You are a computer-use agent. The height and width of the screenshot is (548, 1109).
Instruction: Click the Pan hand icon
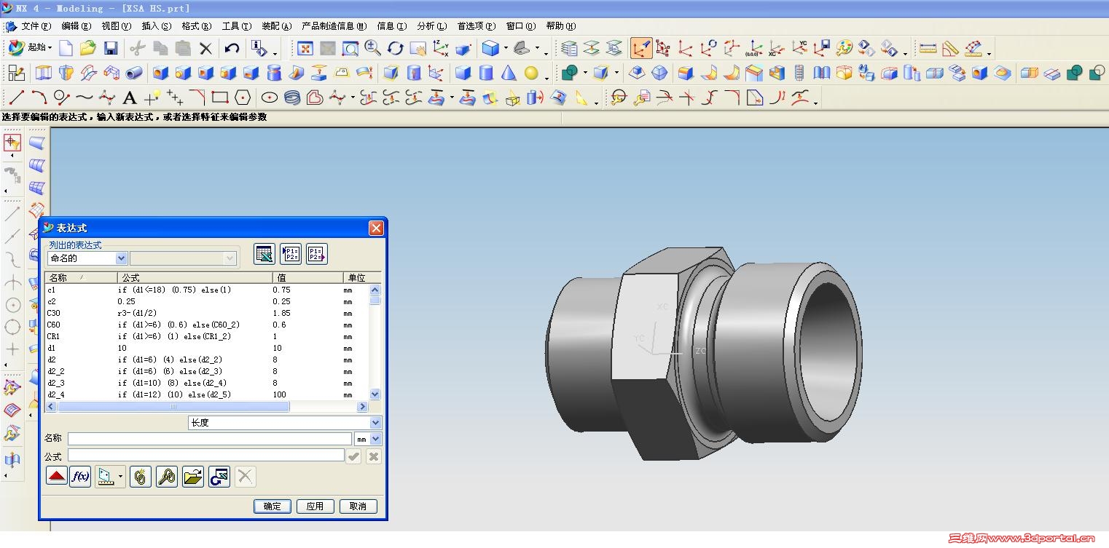[x=418, y=49]
